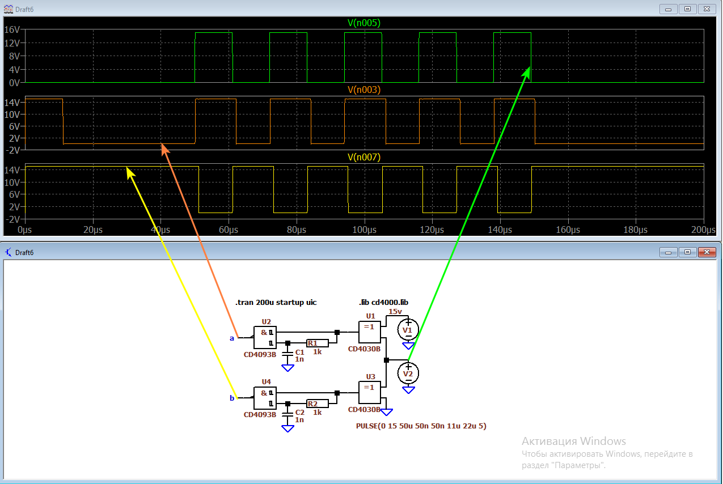Select the V(n005) trace label
Screen dimensions: 723x484
(x=362, y=23)
